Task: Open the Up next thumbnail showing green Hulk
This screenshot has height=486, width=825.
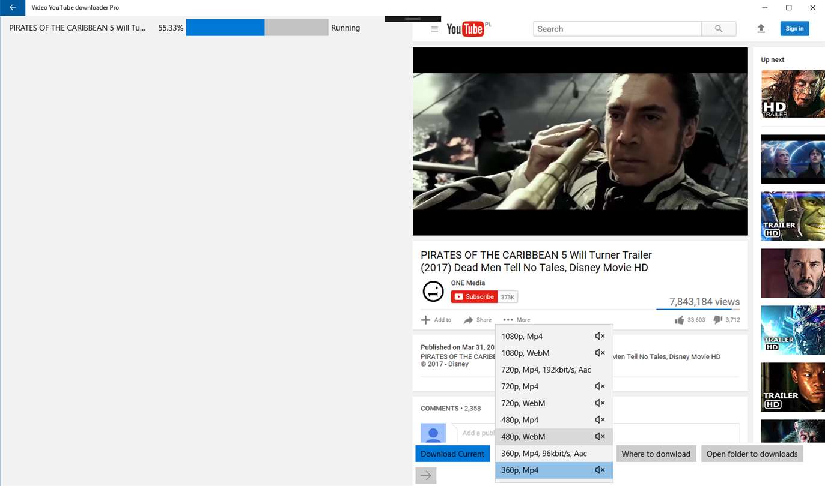Action: [793, 216]
